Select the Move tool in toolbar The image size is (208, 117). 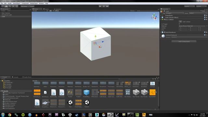click(6, 6)
